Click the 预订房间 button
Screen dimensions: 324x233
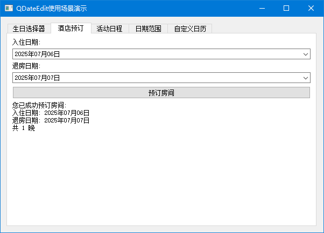[161, 93]
